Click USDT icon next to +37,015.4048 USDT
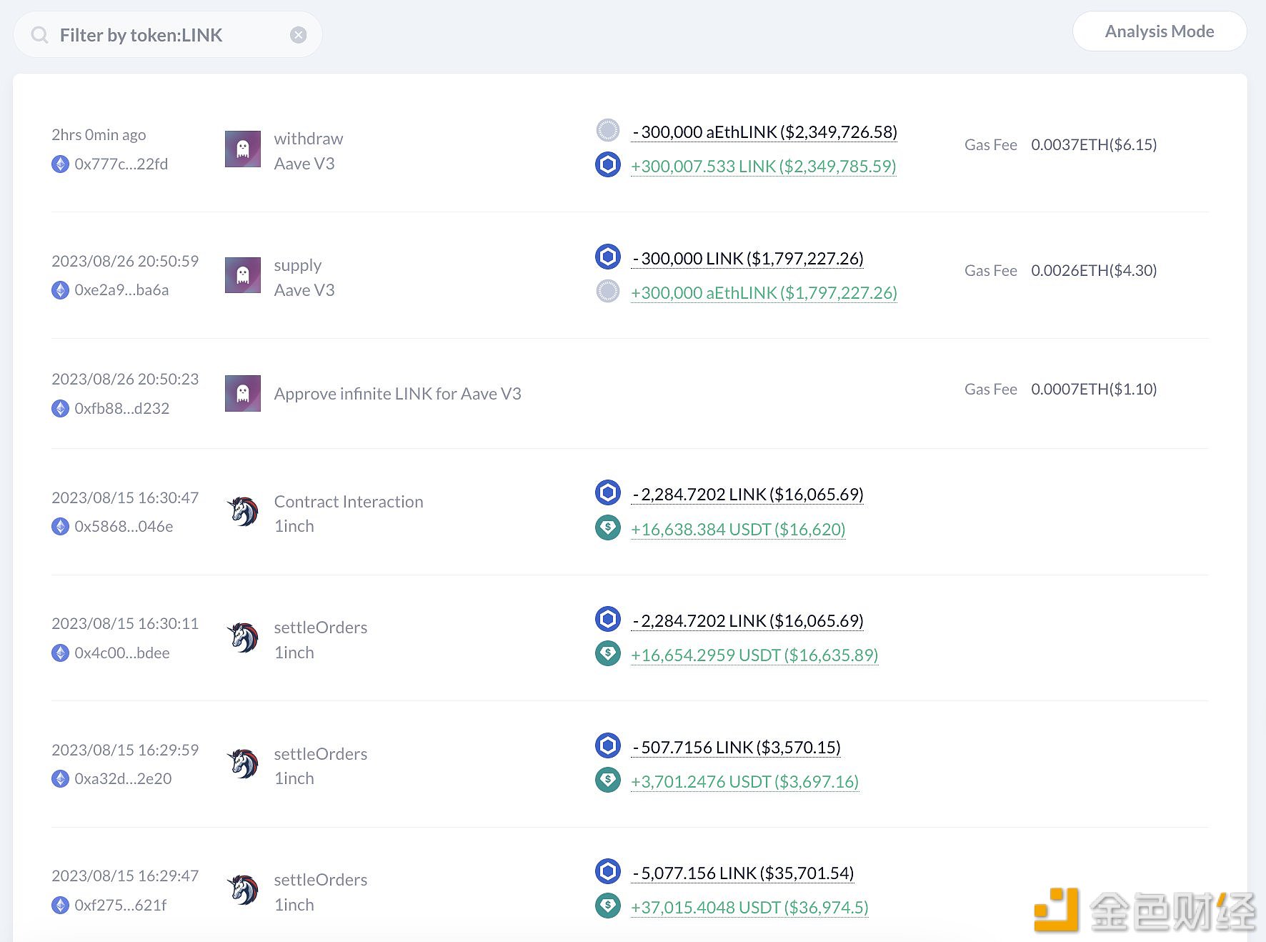This screenshot has height=942, width=1266. (608, 906)
